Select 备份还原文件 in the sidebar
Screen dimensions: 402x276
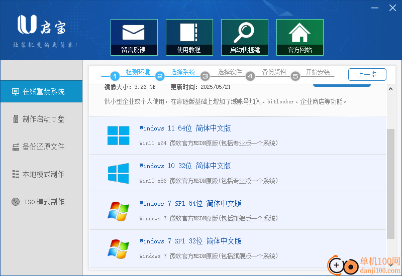[x=41, y=147]
